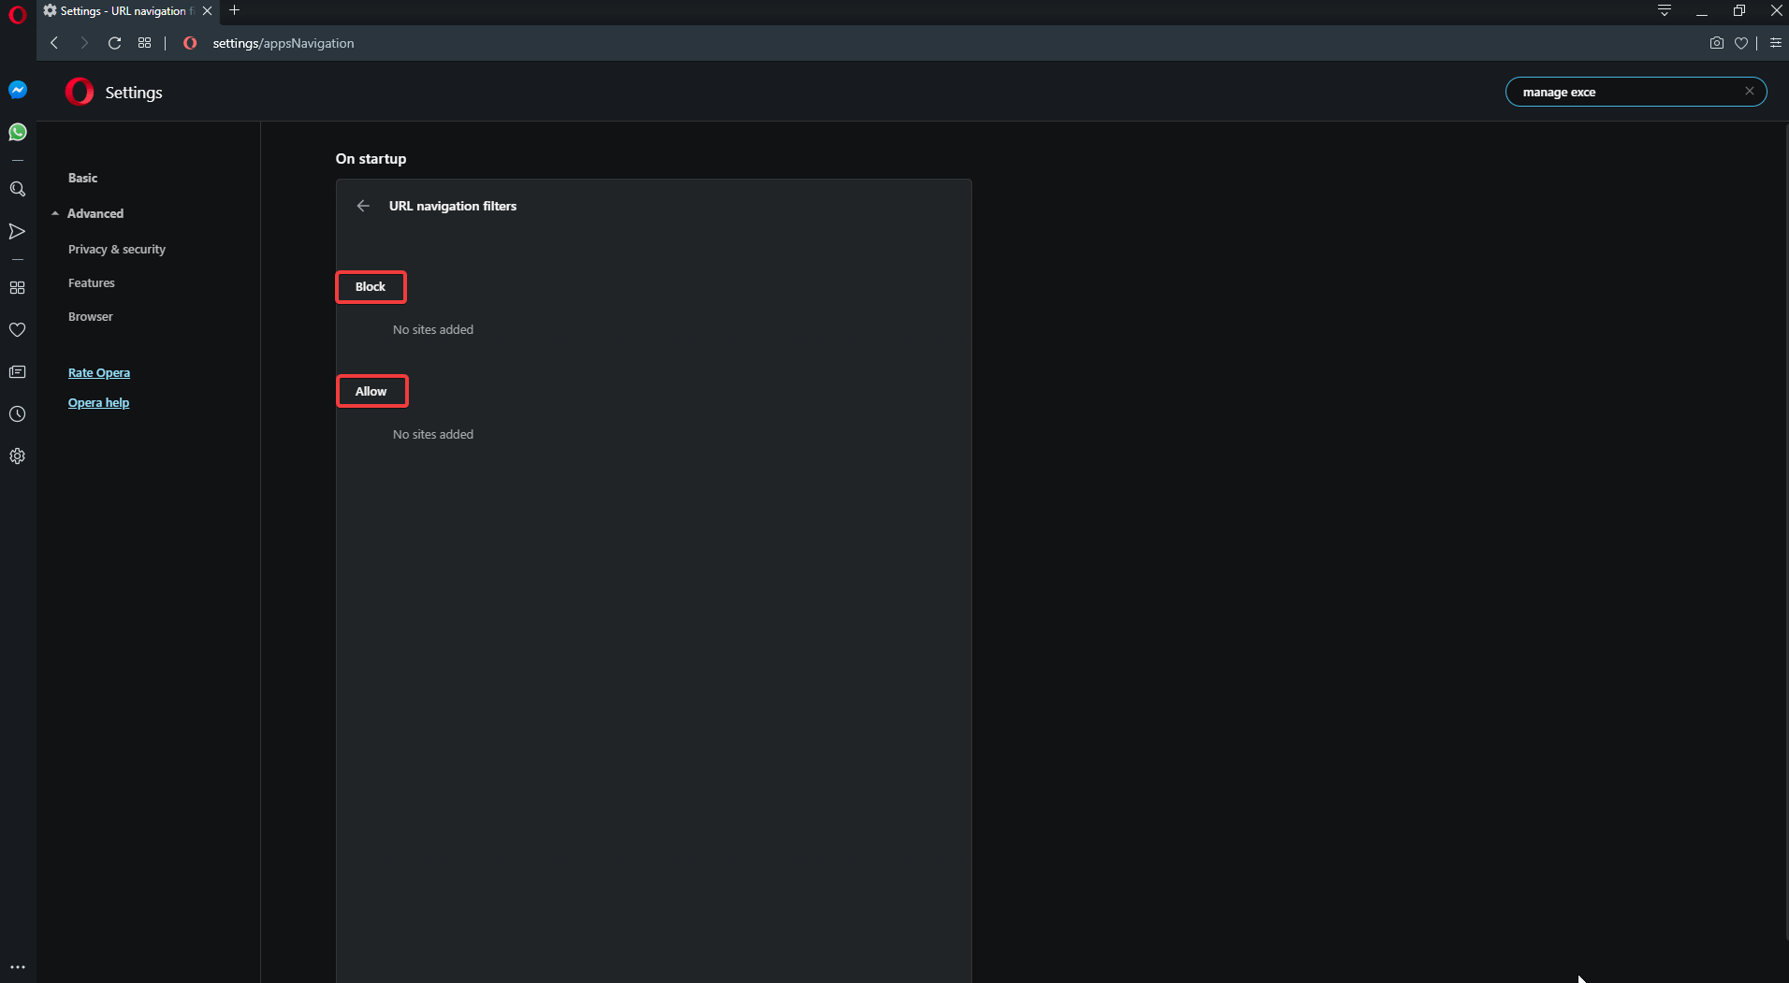Click the Block button under URL filters
Image resolution: width=1789 pixels, height=983 pixels.
(371, 286)
